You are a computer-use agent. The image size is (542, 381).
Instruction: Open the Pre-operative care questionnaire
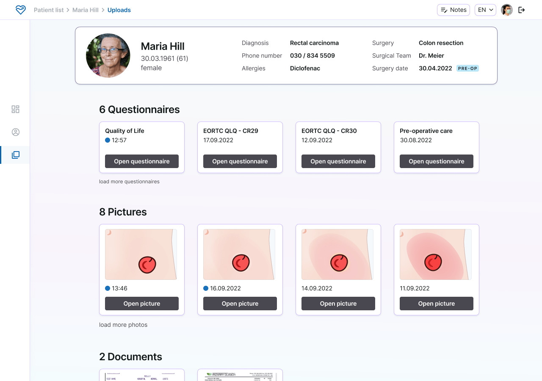click(x=437, y=161)
